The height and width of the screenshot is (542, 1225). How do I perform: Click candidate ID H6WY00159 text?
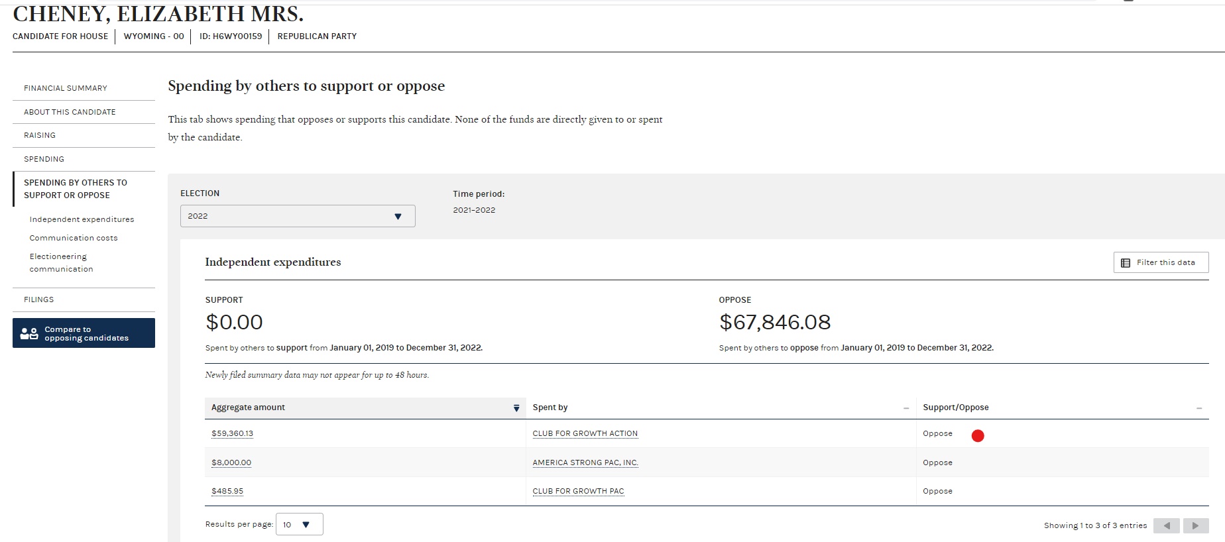231,36
